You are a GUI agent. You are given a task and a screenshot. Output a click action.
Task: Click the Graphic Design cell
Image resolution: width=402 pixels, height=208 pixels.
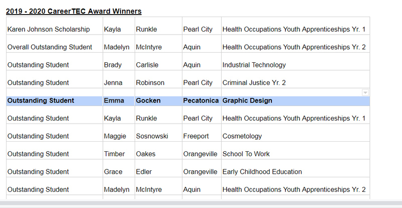click(x=247, y=100)
